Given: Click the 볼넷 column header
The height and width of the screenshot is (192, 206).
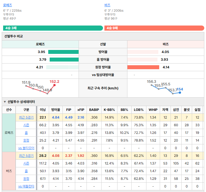Looking at the screenshot, I should pyautogui.click(x=187, y=110).
